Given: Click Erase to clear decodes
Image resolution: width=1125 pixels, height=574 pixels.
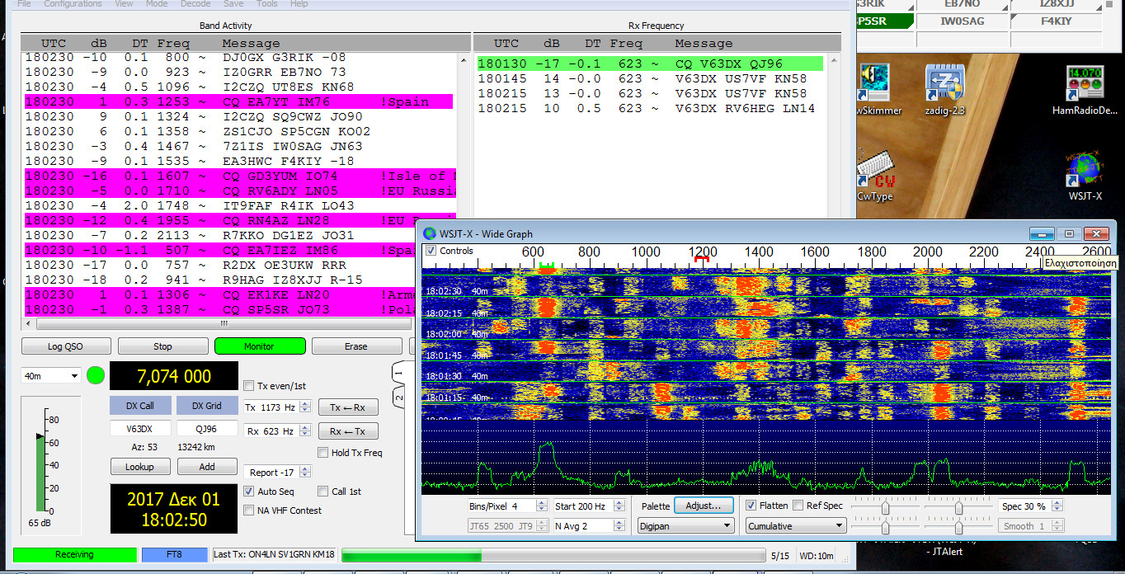Looking at the screenshot, I should [356, 346].
